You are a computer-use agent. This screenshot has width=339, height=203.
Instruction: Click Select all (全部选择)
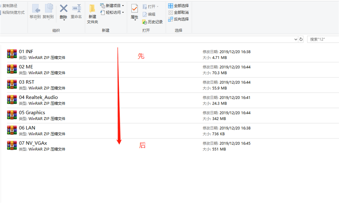point(179,6)
